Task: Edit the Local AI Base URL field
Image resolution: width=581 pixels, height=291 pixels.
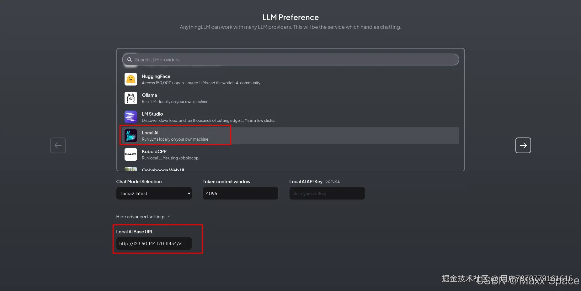Action: tap(154, 243)
